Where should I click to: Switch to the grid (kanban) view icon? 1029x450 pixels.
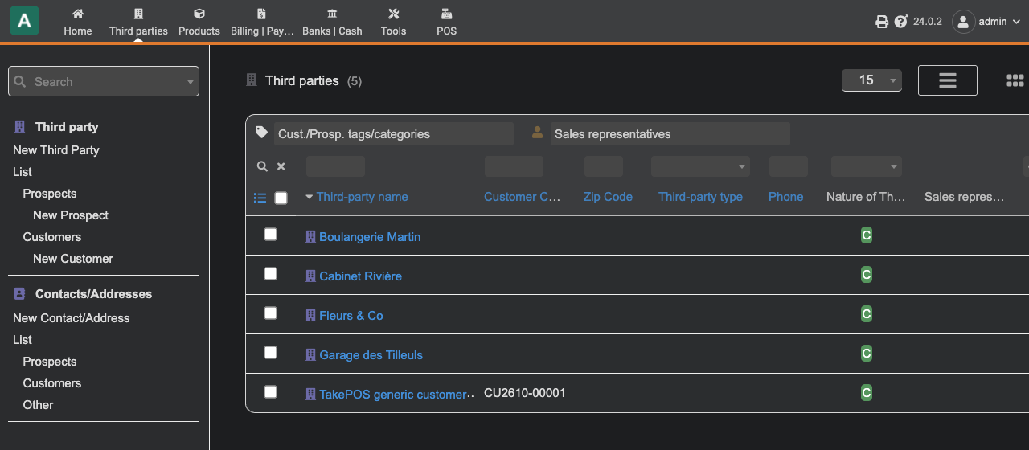click(x=1015, y=80)
